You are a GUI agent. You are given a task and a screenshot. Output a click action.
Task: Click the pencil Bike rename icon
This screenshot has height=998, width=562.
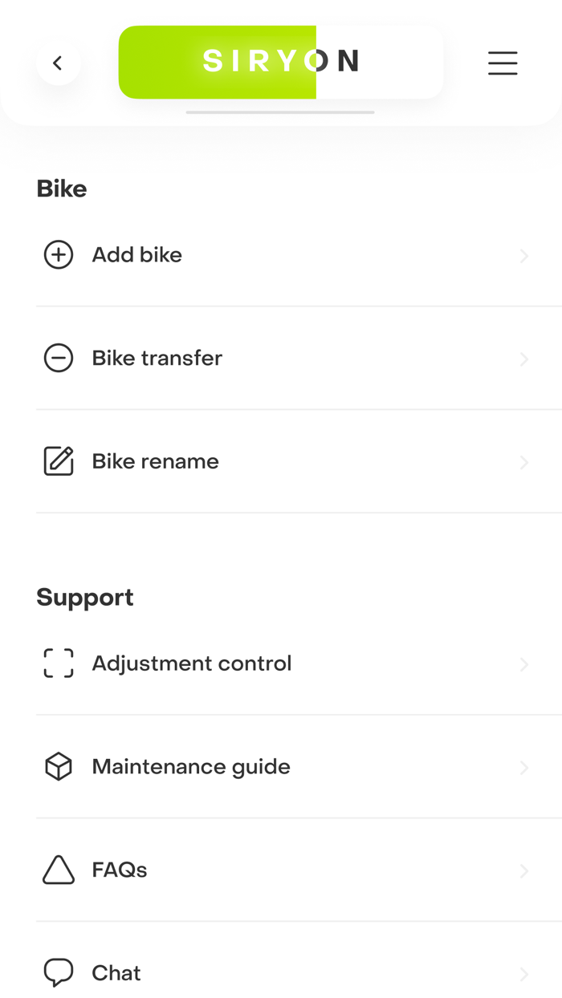59,461
